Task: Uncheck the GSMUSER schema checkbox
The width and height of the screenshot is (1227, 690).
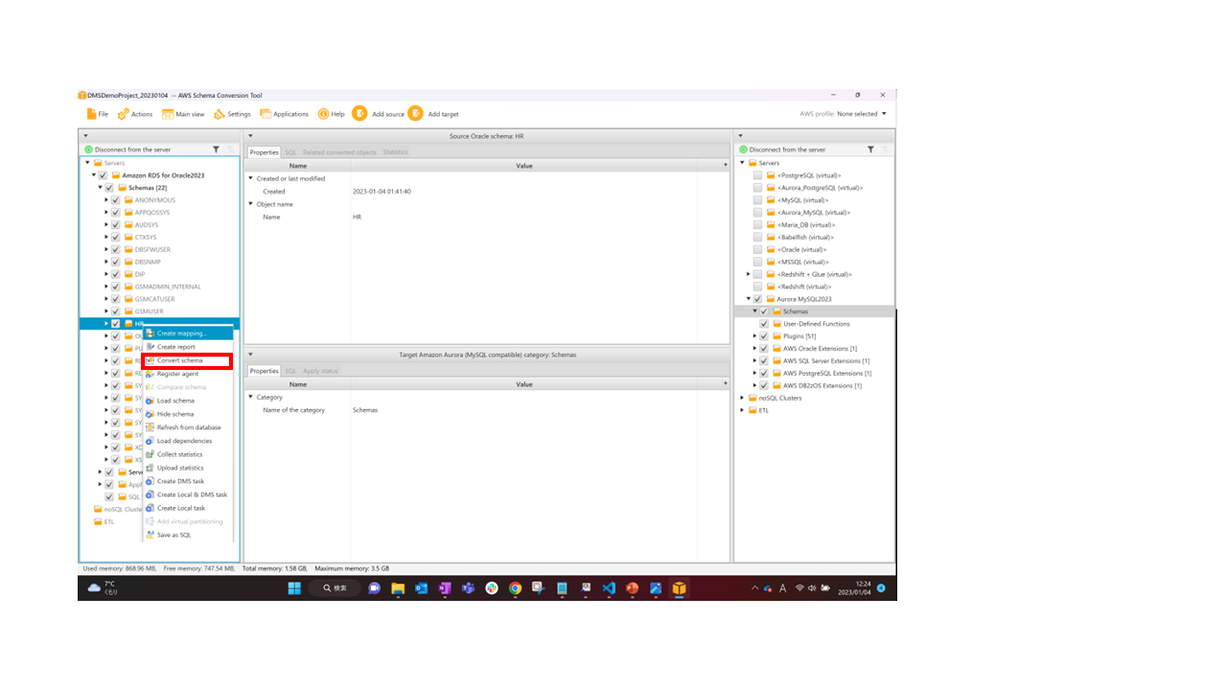Action: pyautogui.click(x=116, y=311)
